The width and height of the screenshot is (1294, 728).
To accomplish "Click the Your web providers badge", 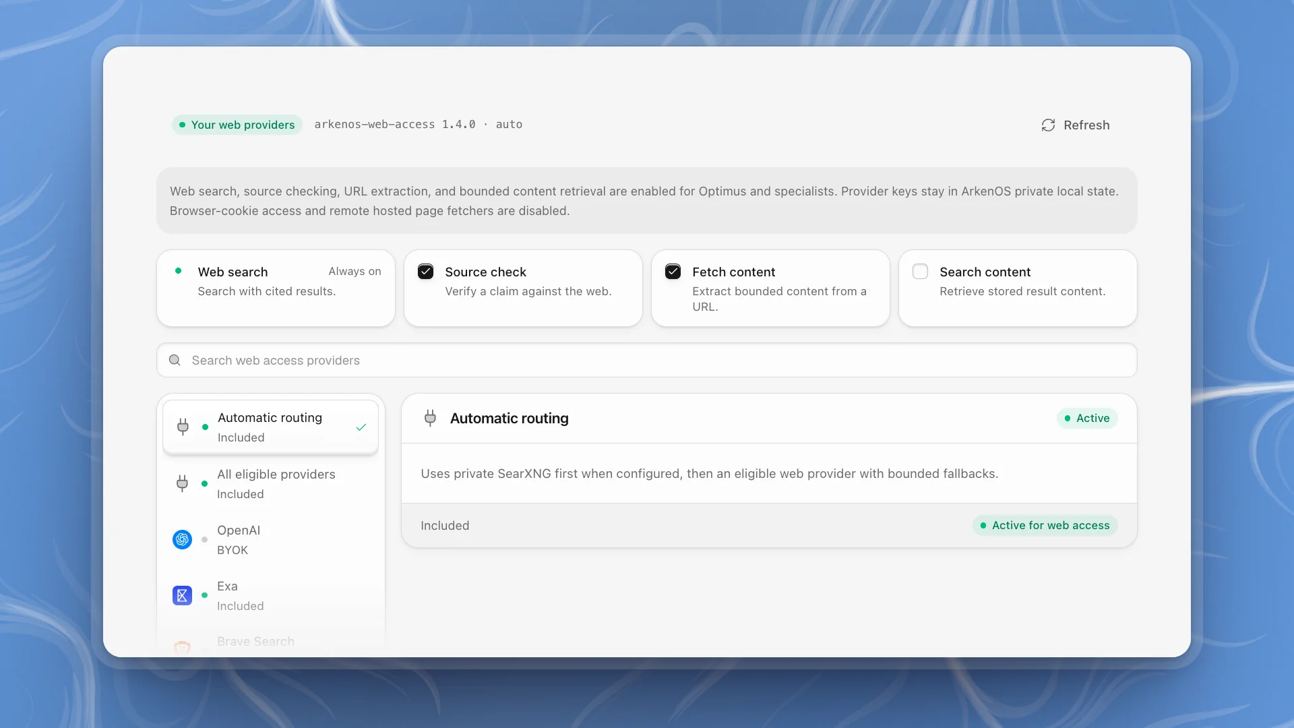I will (x=237, y=125).
